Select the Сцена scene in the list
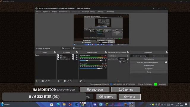 (x=45, y=55)
